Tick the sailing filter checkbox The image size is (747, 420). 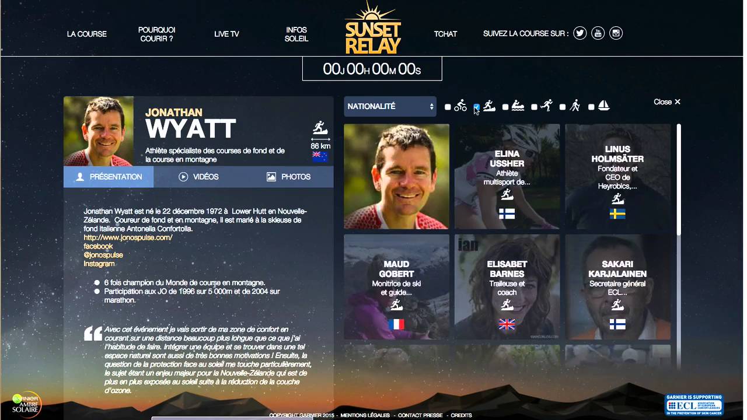pyautogui.click(x=591, y=107)
